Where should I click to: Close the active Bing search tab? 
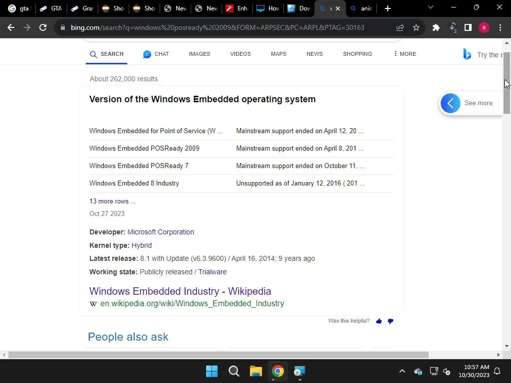pos(338,8)
